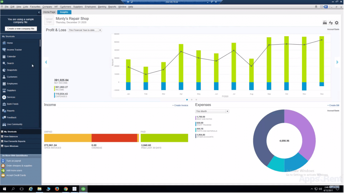Select Add more users

(x=14, y=171)
